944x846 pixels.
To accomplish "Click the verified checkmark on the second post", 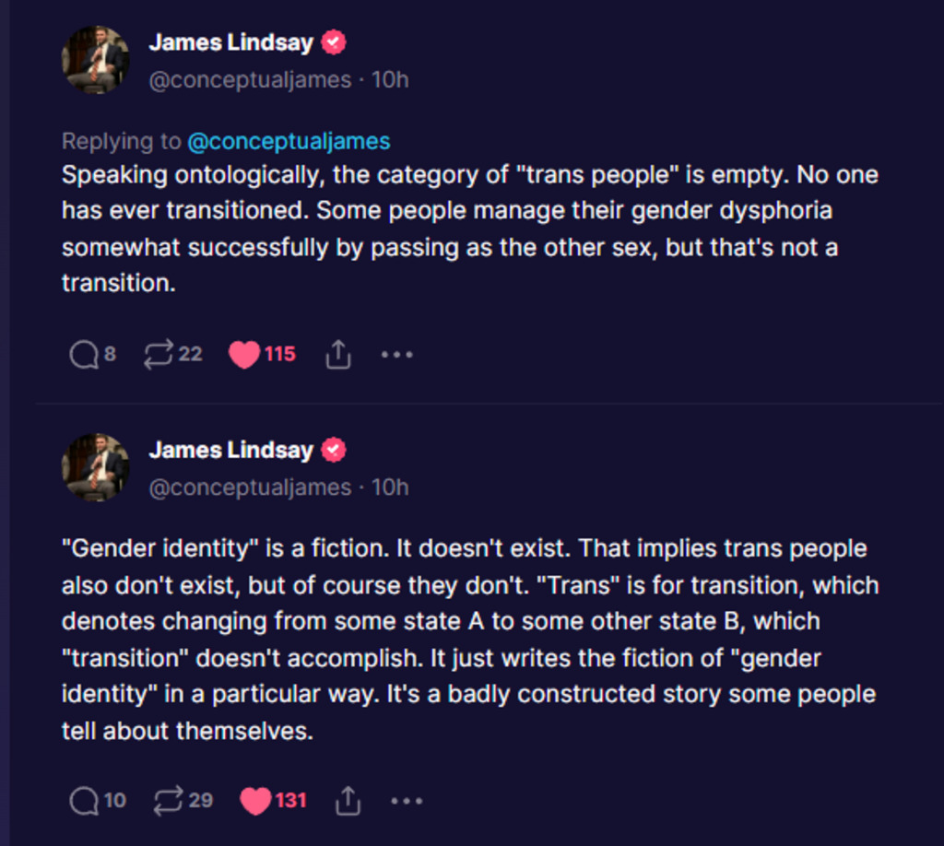I will 334,450.
